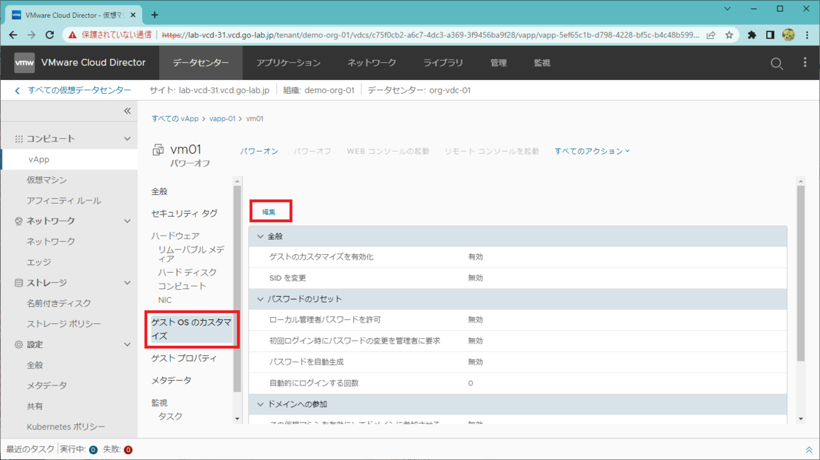Open NIC in VM navigation
The height and width of the screenshot is (460, 820).
click(x=165, y=300)
